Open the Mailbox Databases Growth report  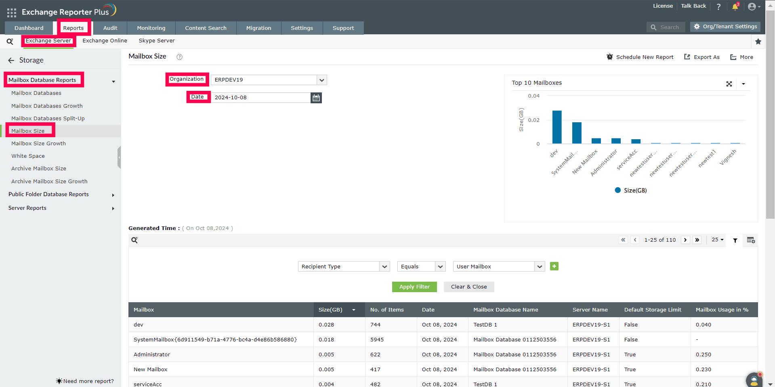pos(47,106)
